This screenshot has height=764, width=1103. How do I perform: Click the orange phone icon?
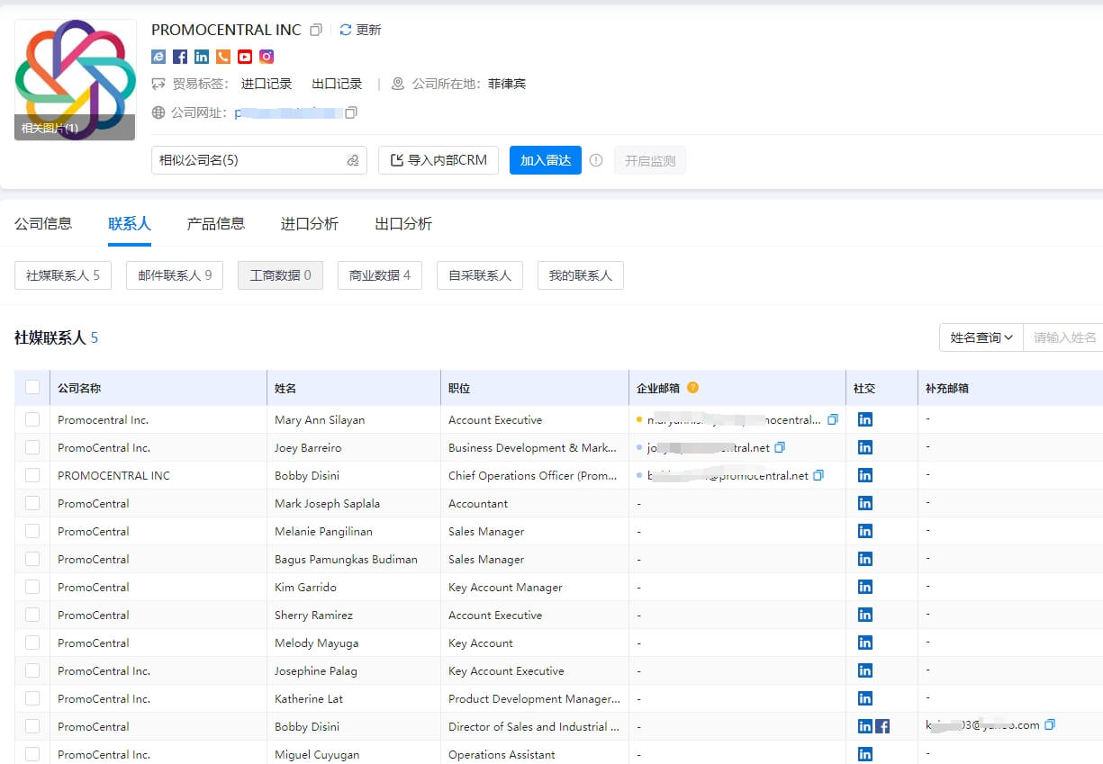(x=223, y=57)
